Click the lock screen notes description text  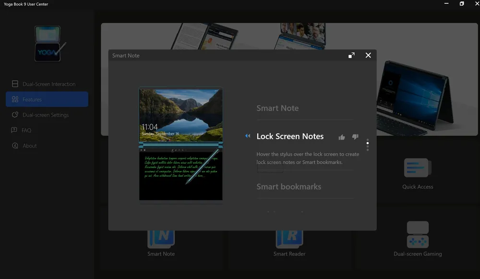coord(308,158)
